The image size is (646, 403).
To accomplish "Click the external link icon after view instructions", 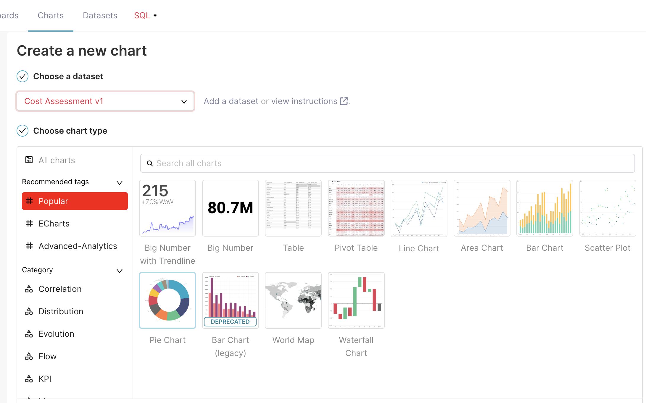I will 344,101.
